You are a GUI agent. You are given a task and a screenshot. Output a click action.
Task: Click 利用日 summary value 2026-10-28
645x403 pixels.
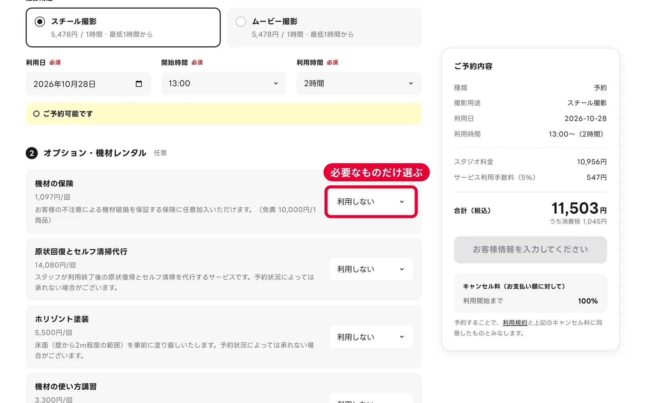(585, 118)
